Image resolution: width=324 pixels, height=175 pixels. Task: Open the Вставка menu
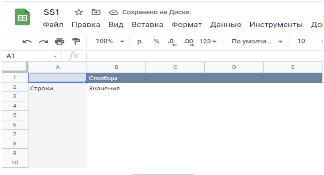[147, 25]
